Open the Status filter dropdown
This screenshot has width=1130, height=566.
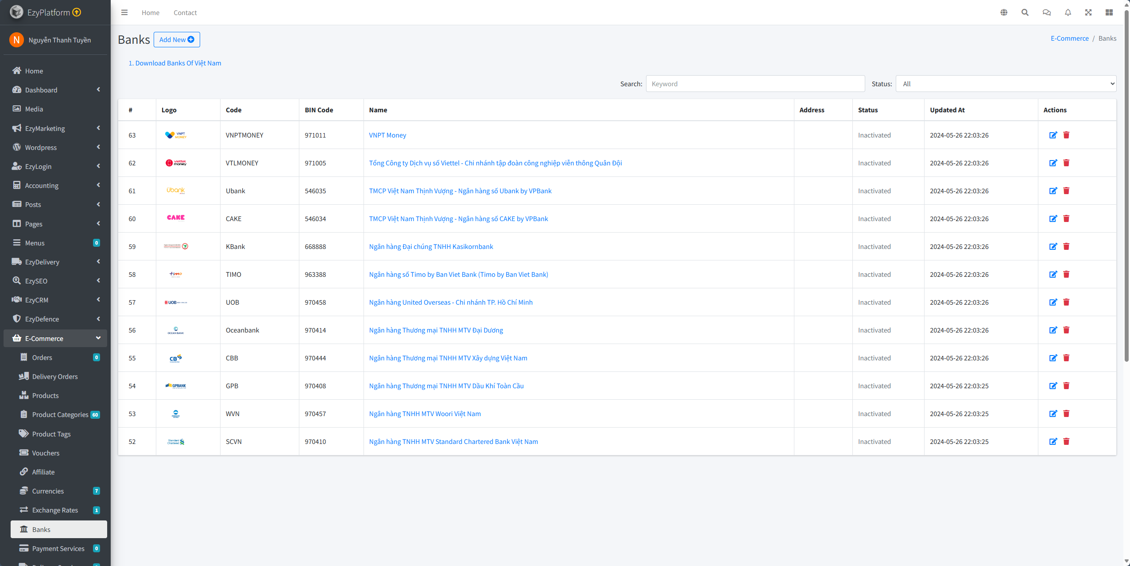click(1006, 84)
